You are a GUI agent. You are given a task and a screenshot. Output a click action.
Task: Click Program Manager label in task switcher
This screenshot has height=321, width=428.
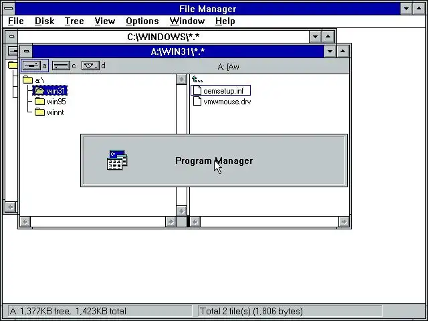tap(214, 160)
